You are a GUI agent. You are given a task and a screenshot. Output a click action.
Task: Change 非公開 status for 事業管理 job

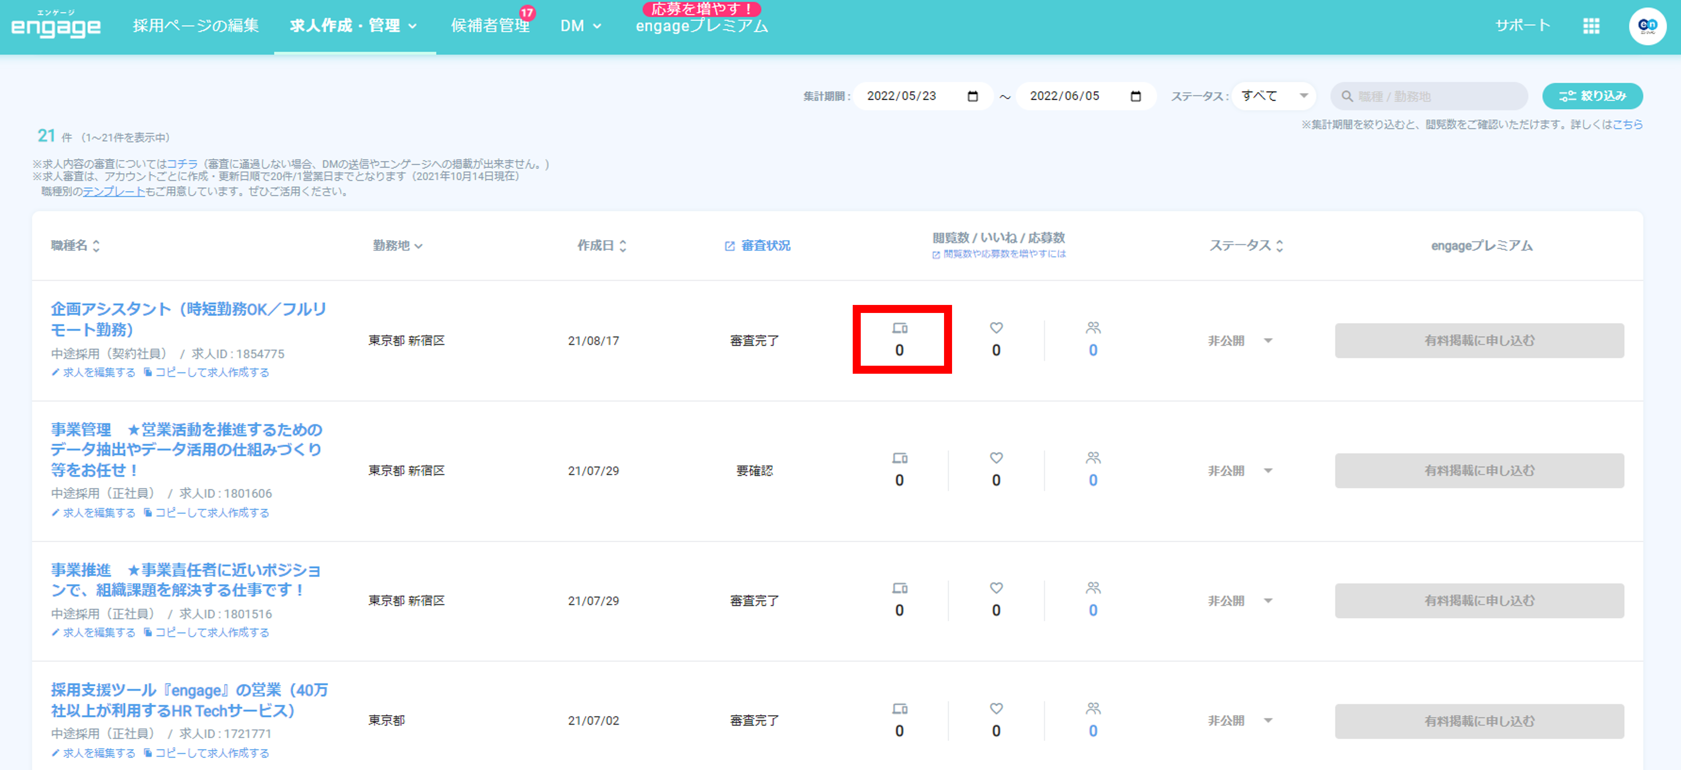pyautogui.click(x=1240, y=470)
